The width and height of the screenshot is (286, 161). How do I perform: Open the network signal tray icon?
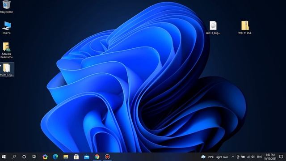coord(248,157)
